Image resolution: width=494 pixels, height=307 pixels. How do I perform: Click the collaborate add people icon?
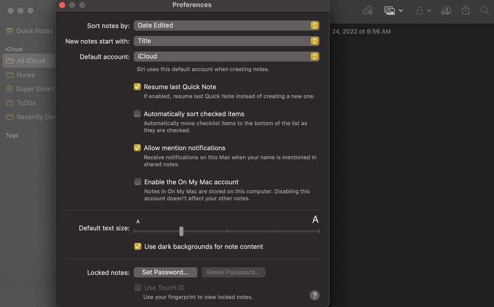pos(446,11)
